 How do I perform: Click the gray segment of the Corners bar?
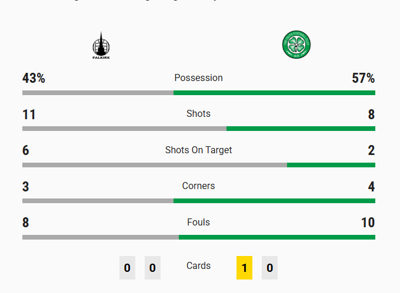tap(98, 201)
